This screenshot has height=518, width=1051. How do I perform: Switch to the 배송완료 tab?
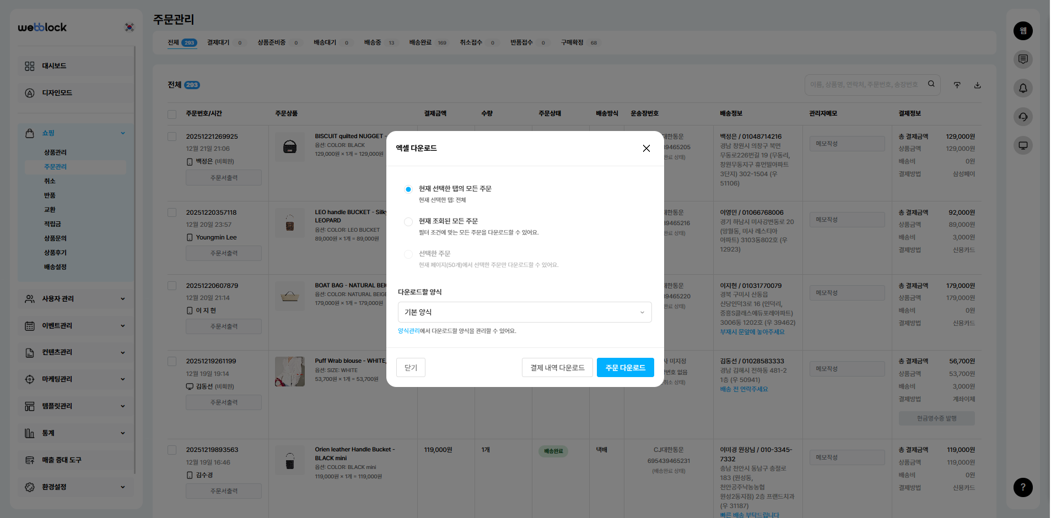click(421, 43)
